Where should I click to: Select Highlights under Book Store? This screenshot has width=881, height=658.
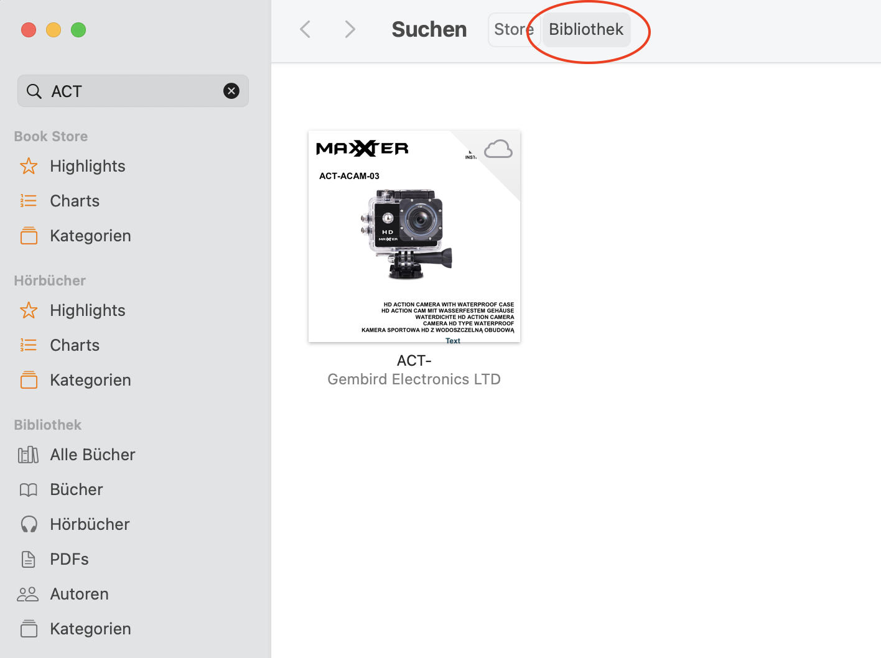tap(88, 166)
